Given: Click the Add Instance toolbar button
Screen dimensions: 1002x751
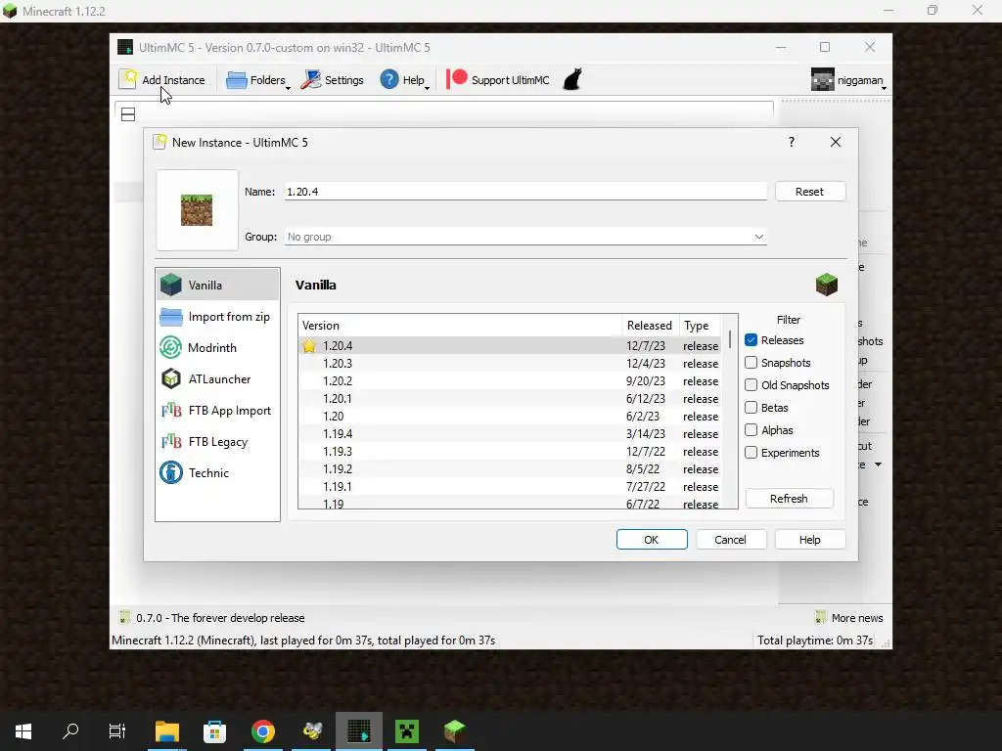Looking at the screenshot, I should 163,80.
